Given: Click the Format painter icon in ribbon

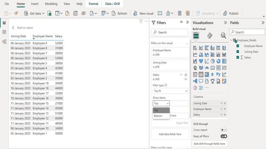Looking at the screenshot, I should click(16, 13).
